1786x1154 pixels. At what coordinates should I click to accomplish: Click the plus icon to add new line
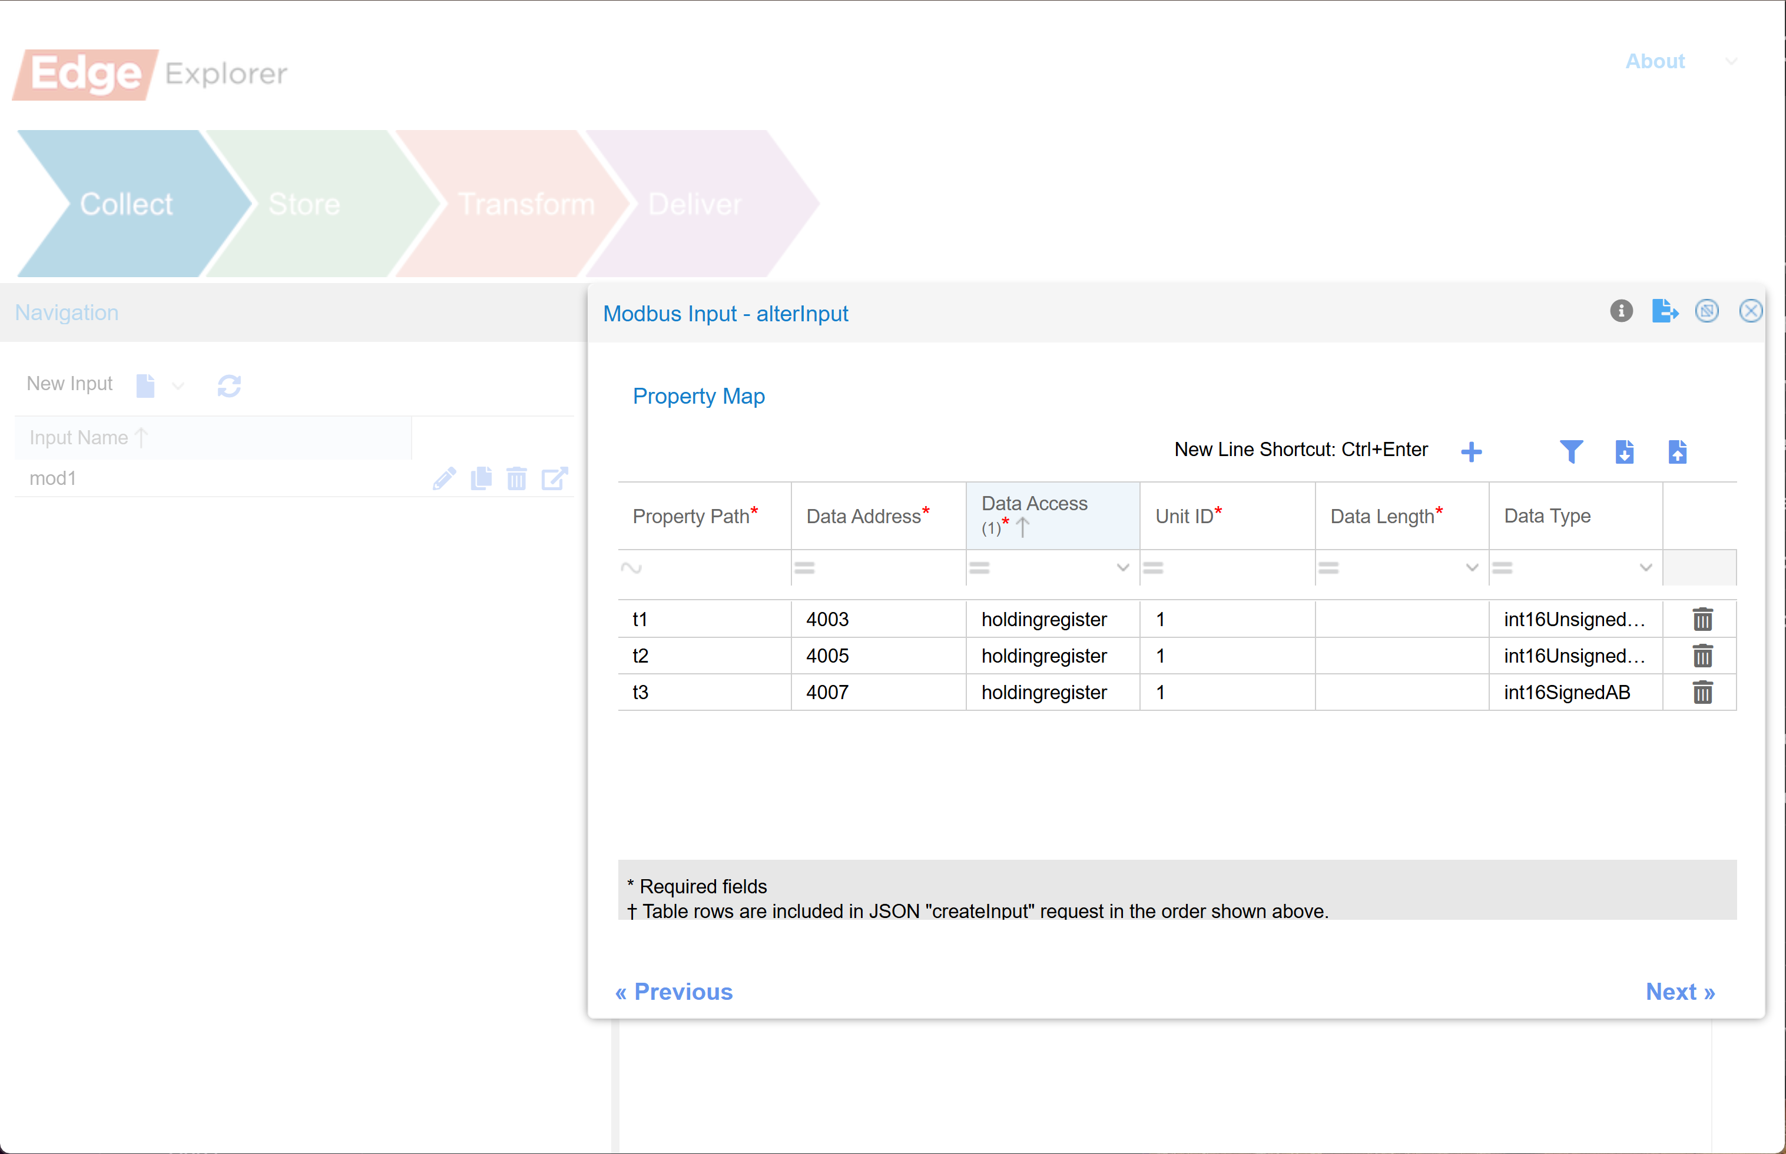pos(1471,452)
